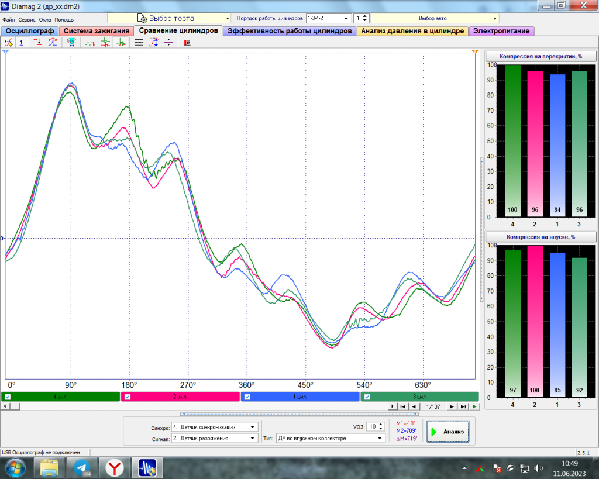Toggle the 4 цил. curve checkbox

pyautogui.click(x=8, y=397)
